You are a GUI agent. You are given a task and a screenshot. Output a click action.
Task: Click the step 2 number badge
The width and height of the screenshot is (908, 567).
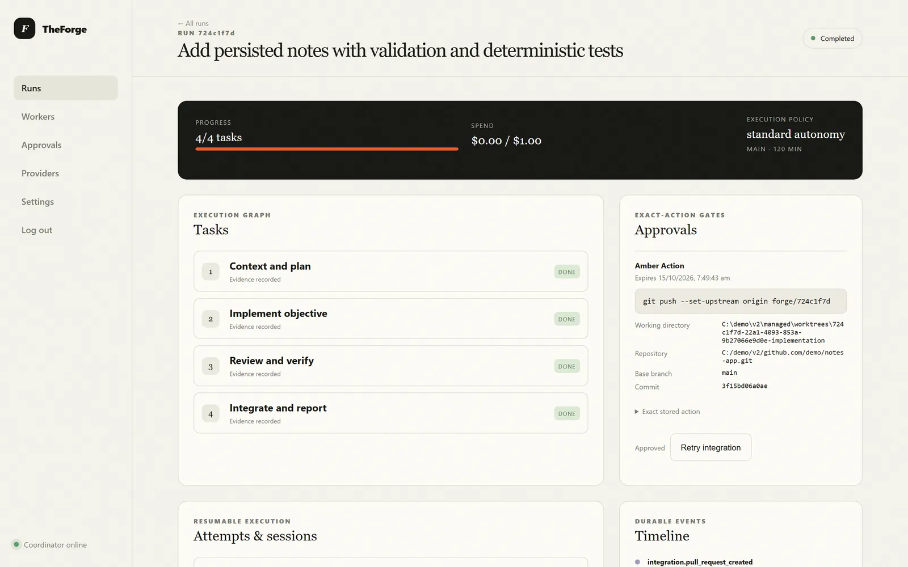211,319
